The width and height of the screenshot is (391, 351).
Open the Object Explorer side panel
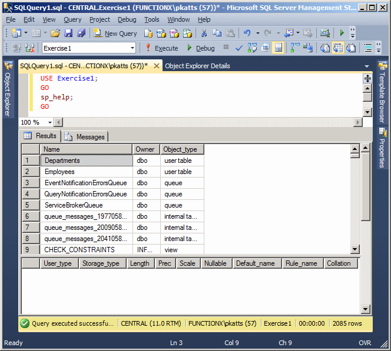[8, 89]
